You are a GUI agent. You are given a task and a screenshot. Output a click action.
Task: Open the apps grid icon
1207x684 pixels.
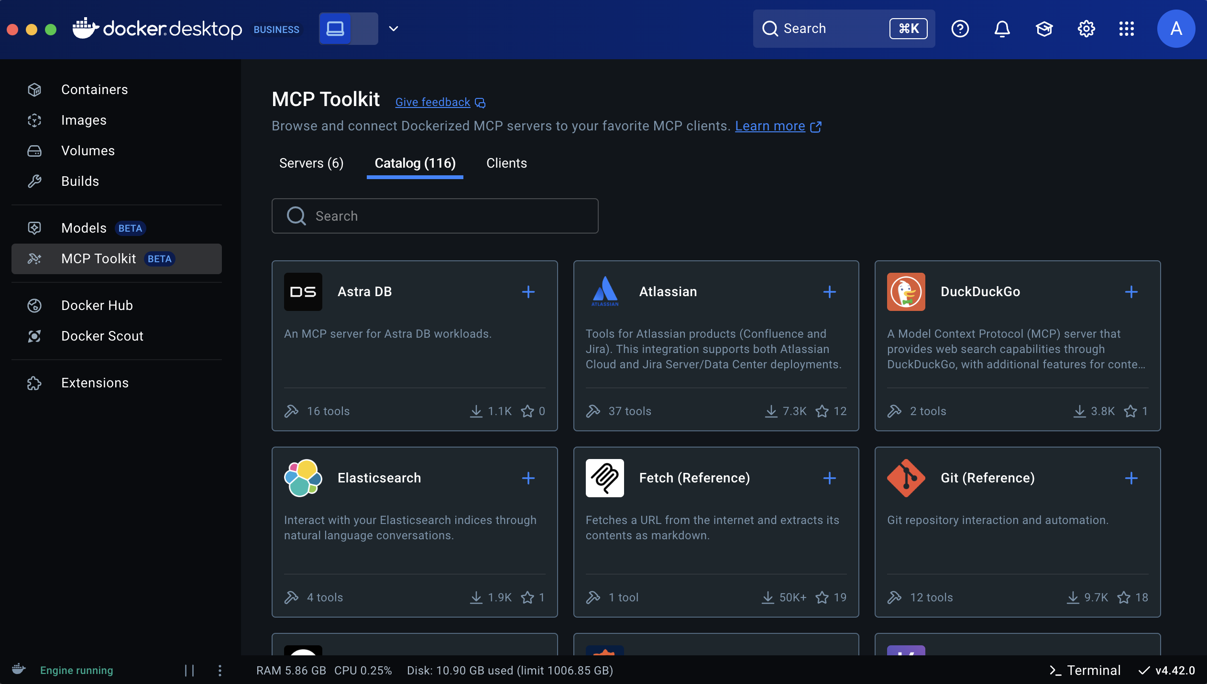point(1126,29)
